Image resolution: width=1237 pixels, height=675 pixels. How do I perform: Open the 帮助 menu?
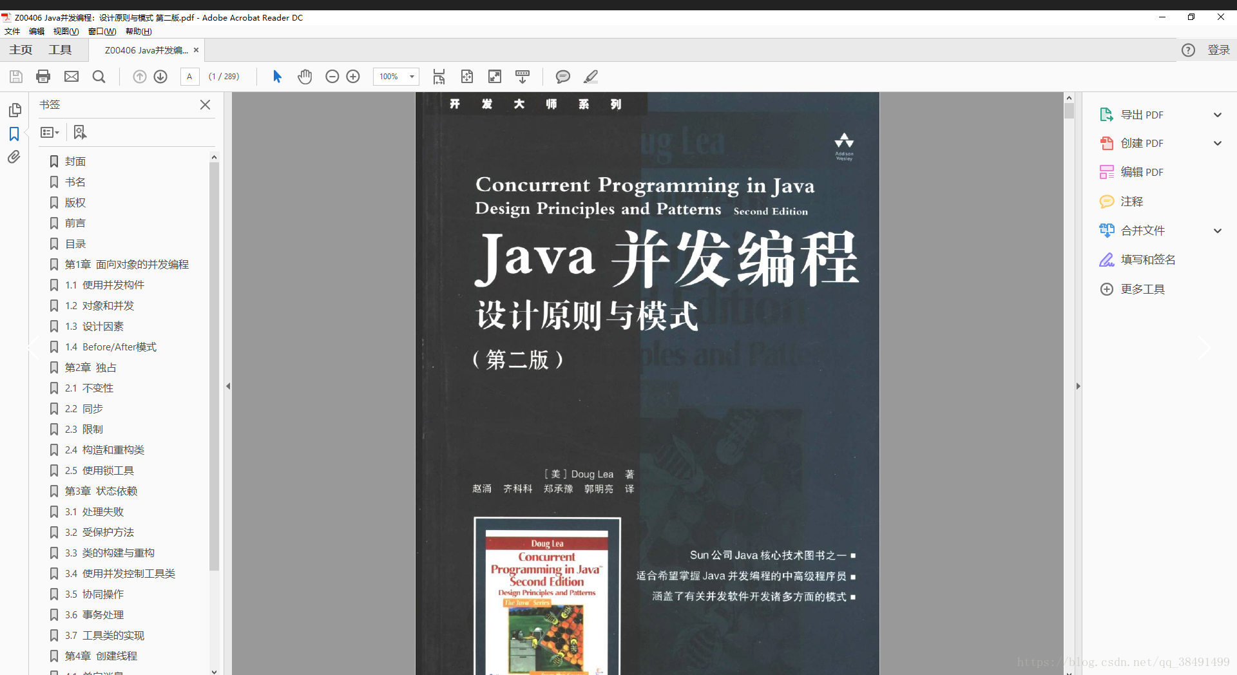click(x=139, y=31)
